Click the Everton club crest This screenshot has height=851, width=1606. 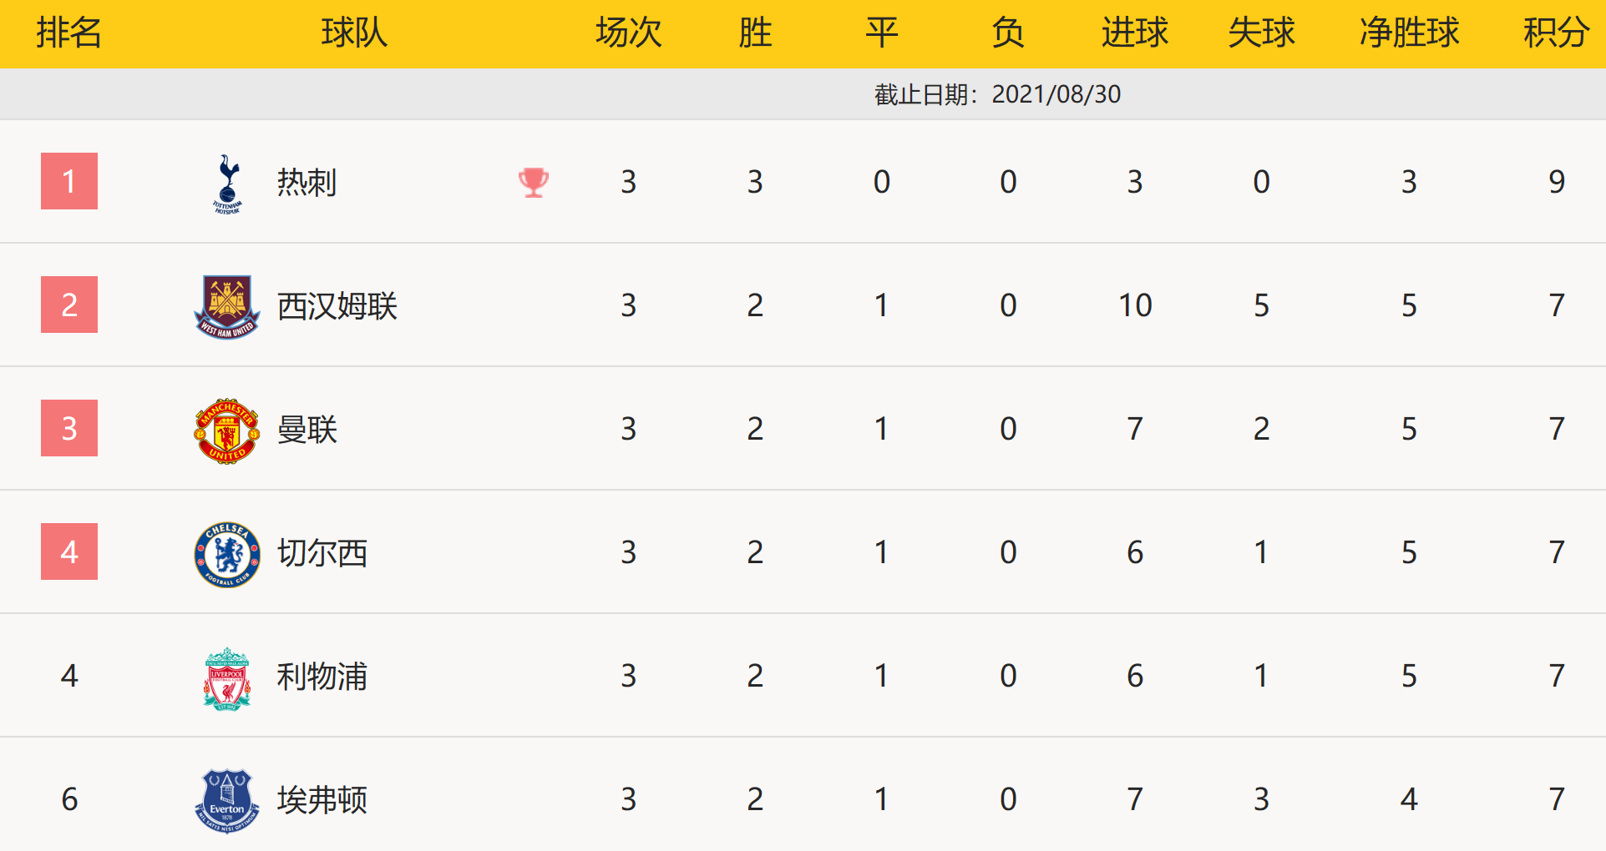pos(227,800)
